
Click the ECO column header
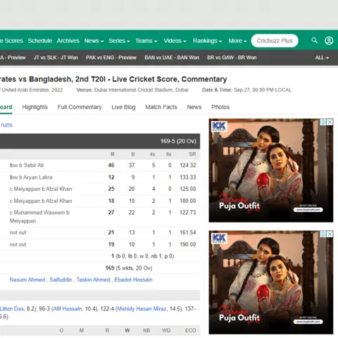coord(190,330)
